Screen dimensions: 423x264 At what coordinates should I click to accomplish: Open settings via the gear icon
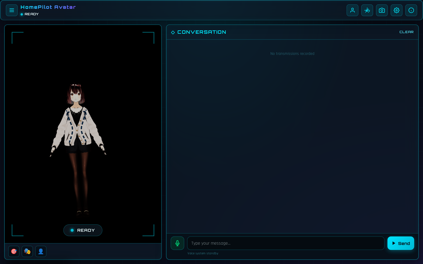tap(397, 10)
